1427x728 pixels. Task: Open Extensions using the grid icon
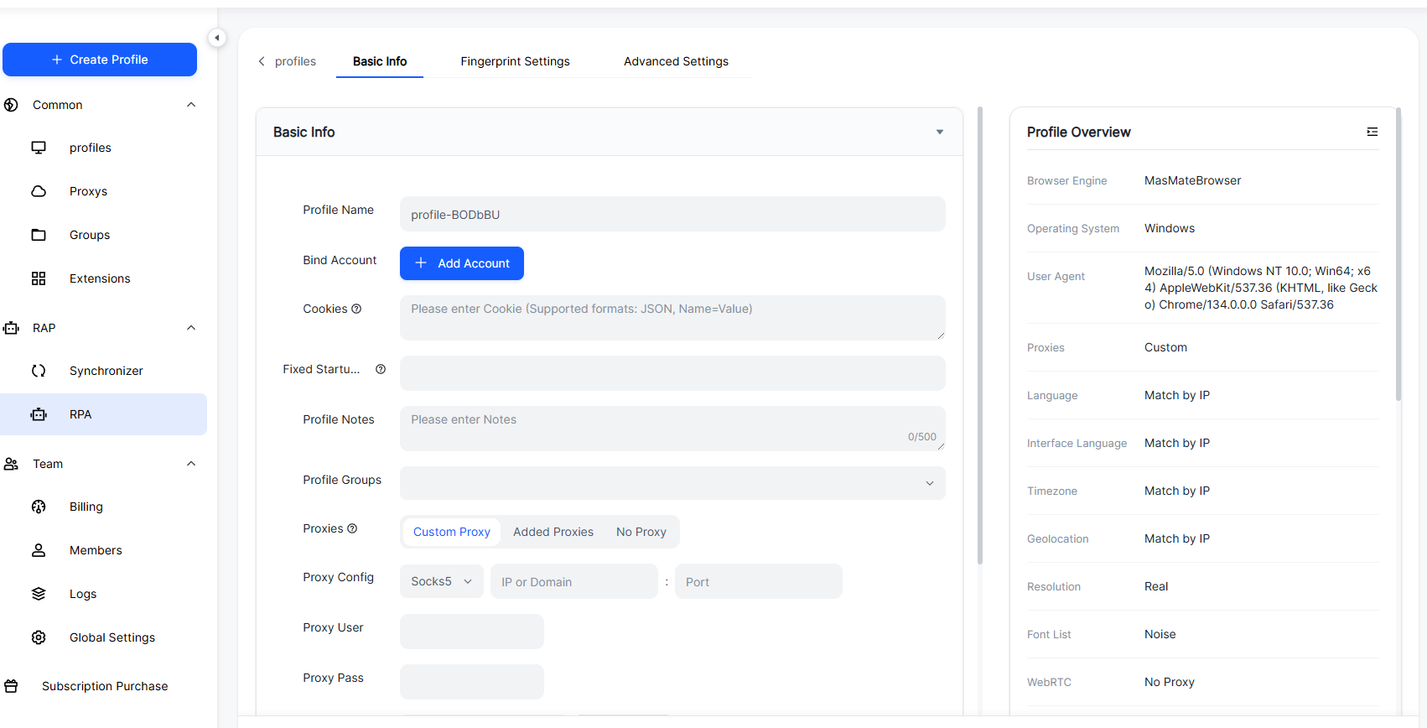(39, 278)
